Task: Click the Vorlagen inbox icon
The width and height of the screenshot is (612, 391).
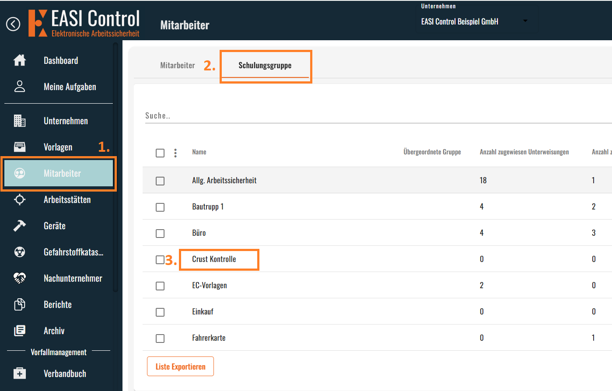Action: (20, 147)
